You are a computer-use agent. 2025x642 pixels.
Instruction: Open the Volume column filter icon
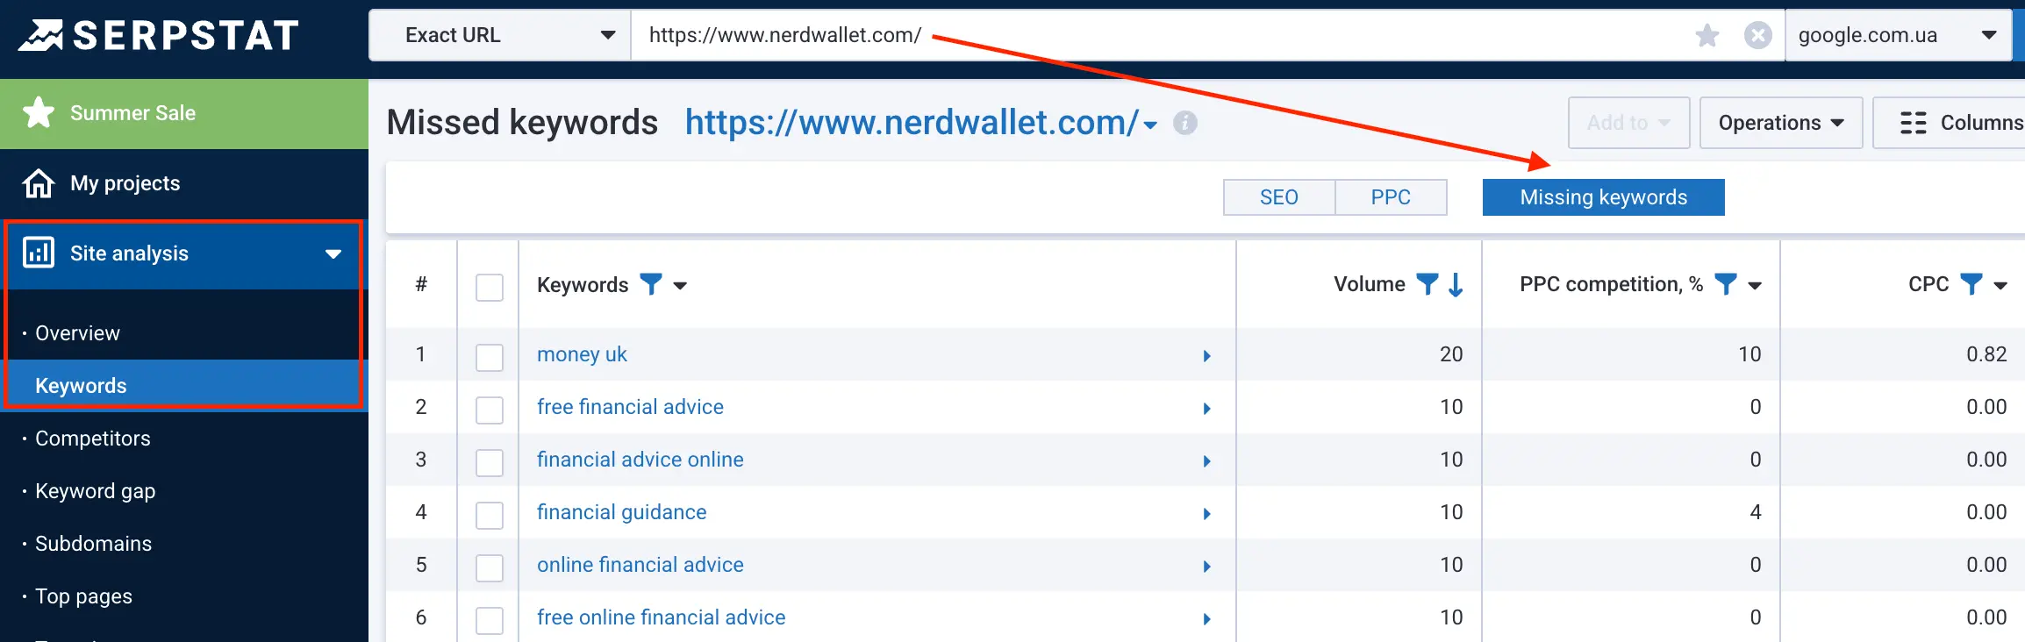coord(1428,284)
